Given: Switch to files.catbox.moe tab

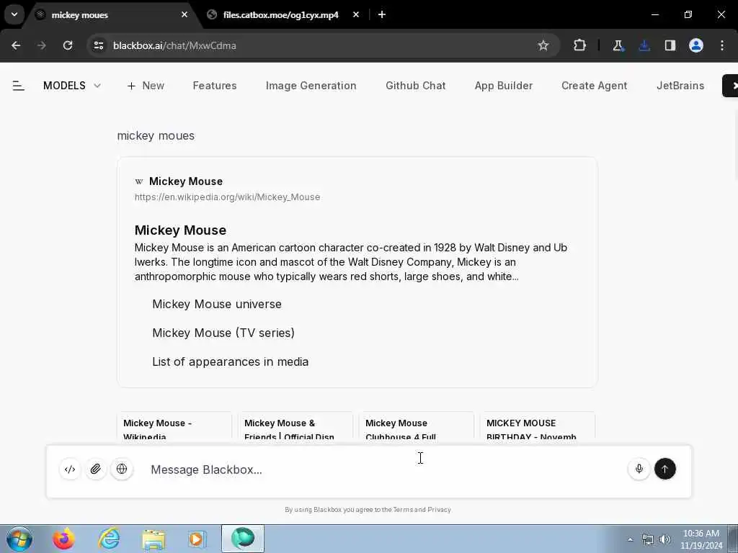Looking at the screenshot, I should [280, 15].
